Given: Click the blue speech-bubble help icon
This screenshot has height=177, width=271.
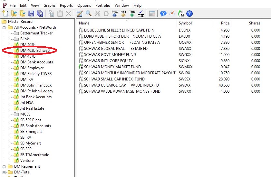Looking at the screenshot, I should pos(163,14).
